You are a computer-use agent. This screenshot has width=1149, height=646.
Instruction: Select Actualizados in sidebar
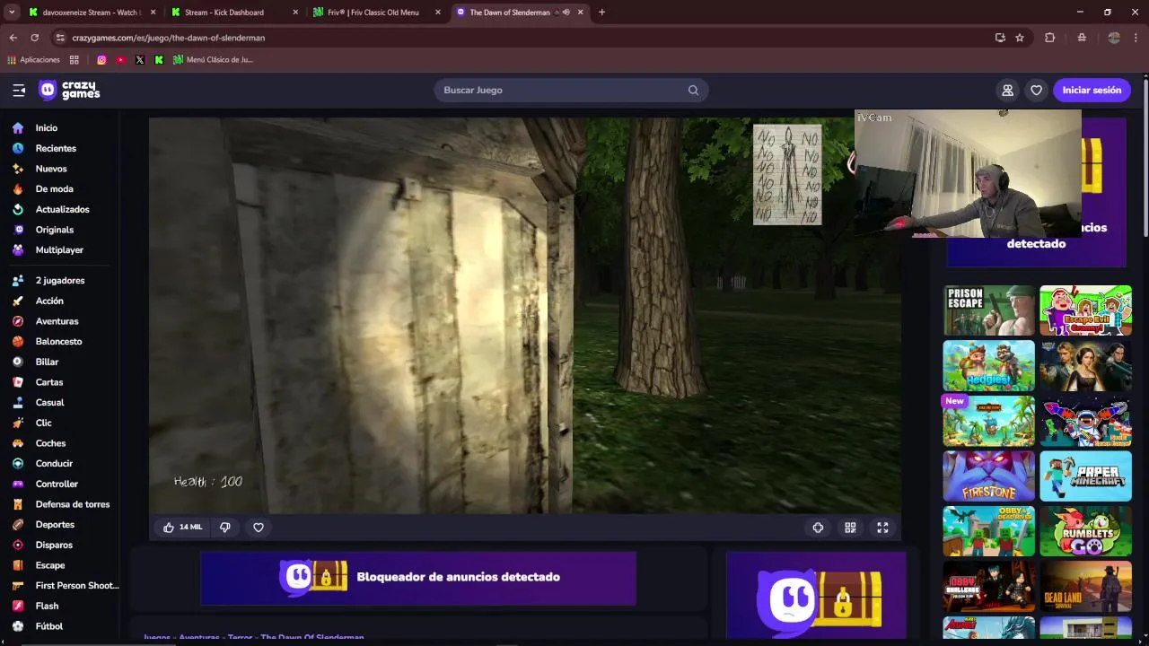coord(62,209)
